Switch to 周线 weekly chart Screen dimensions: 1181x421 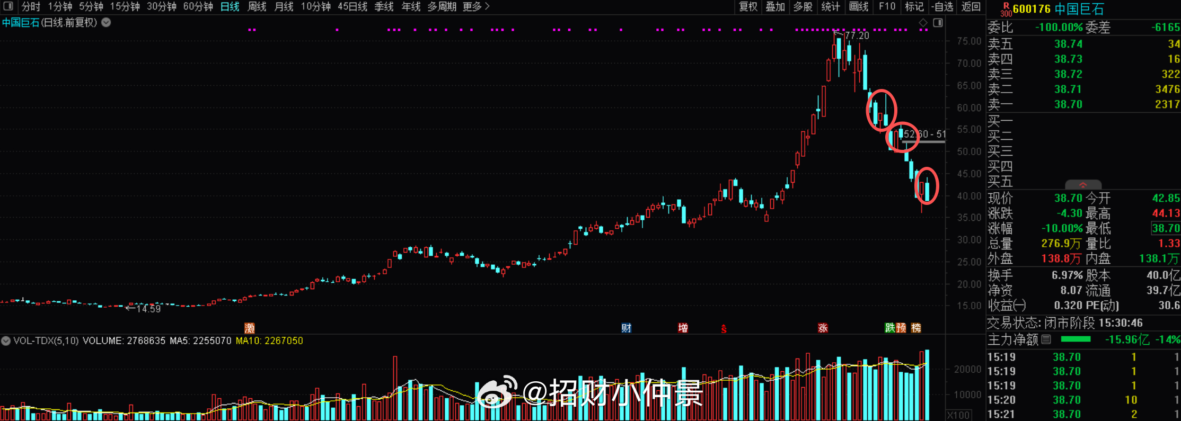(x=257, y=7)
